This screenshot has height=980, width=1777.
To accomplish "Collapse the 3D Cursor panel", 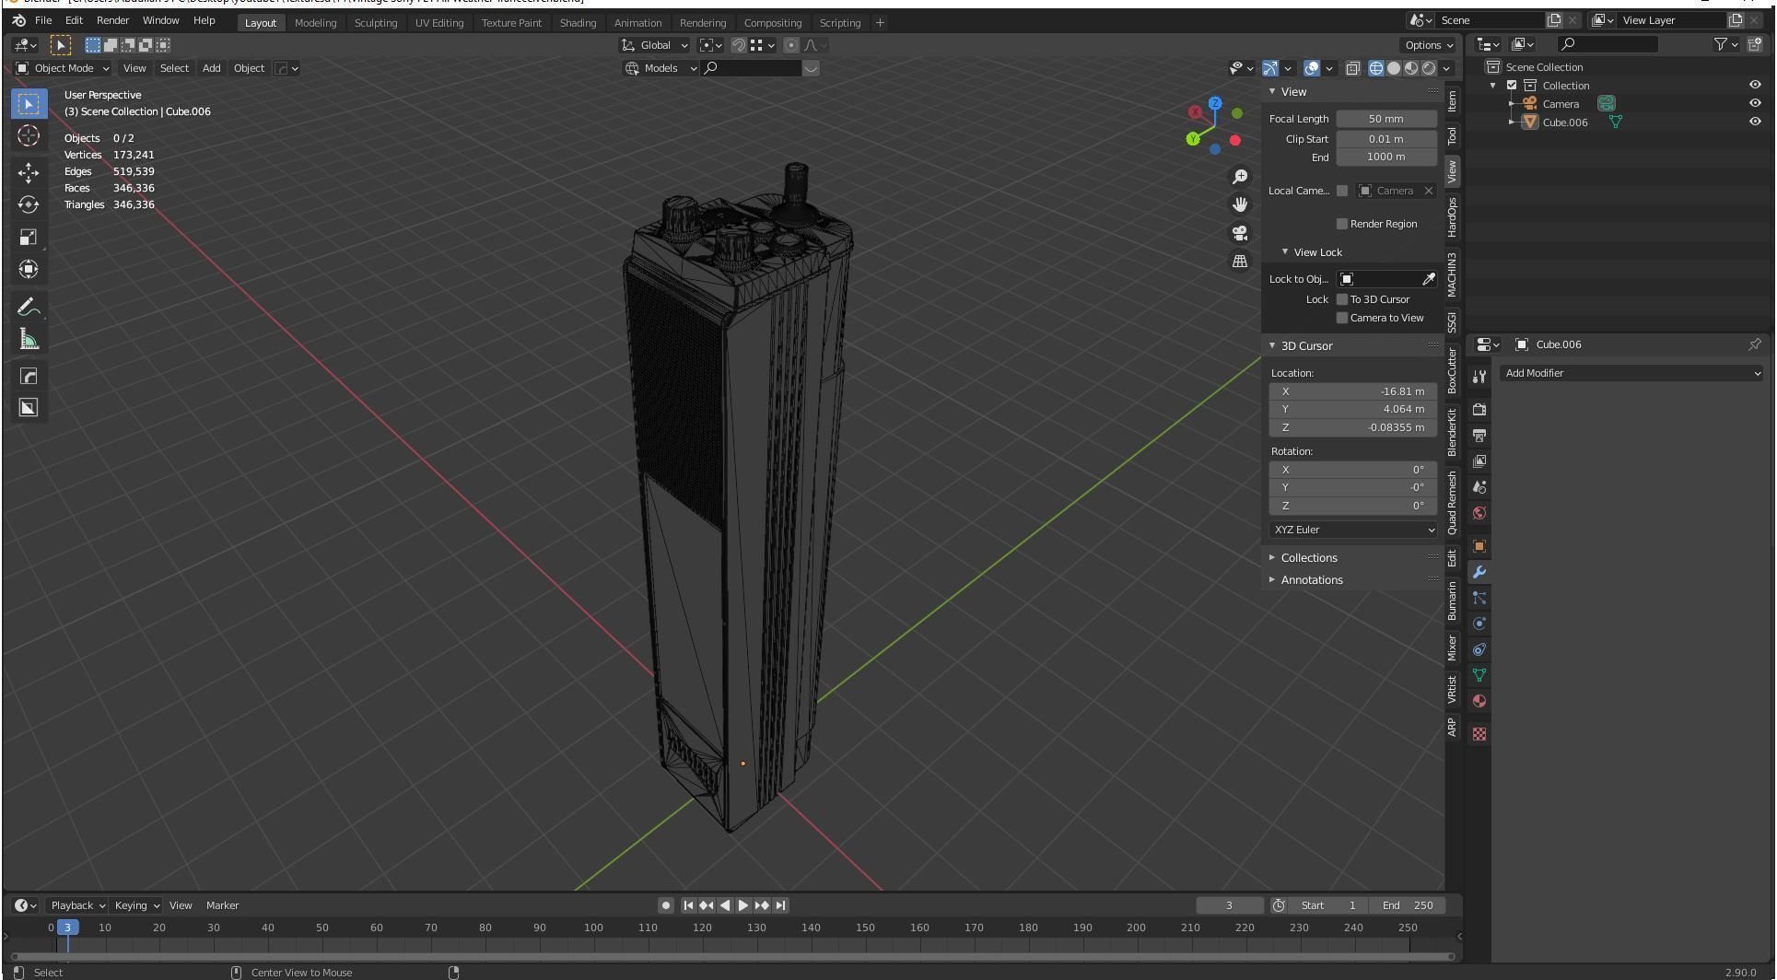I will point(1305,346).
